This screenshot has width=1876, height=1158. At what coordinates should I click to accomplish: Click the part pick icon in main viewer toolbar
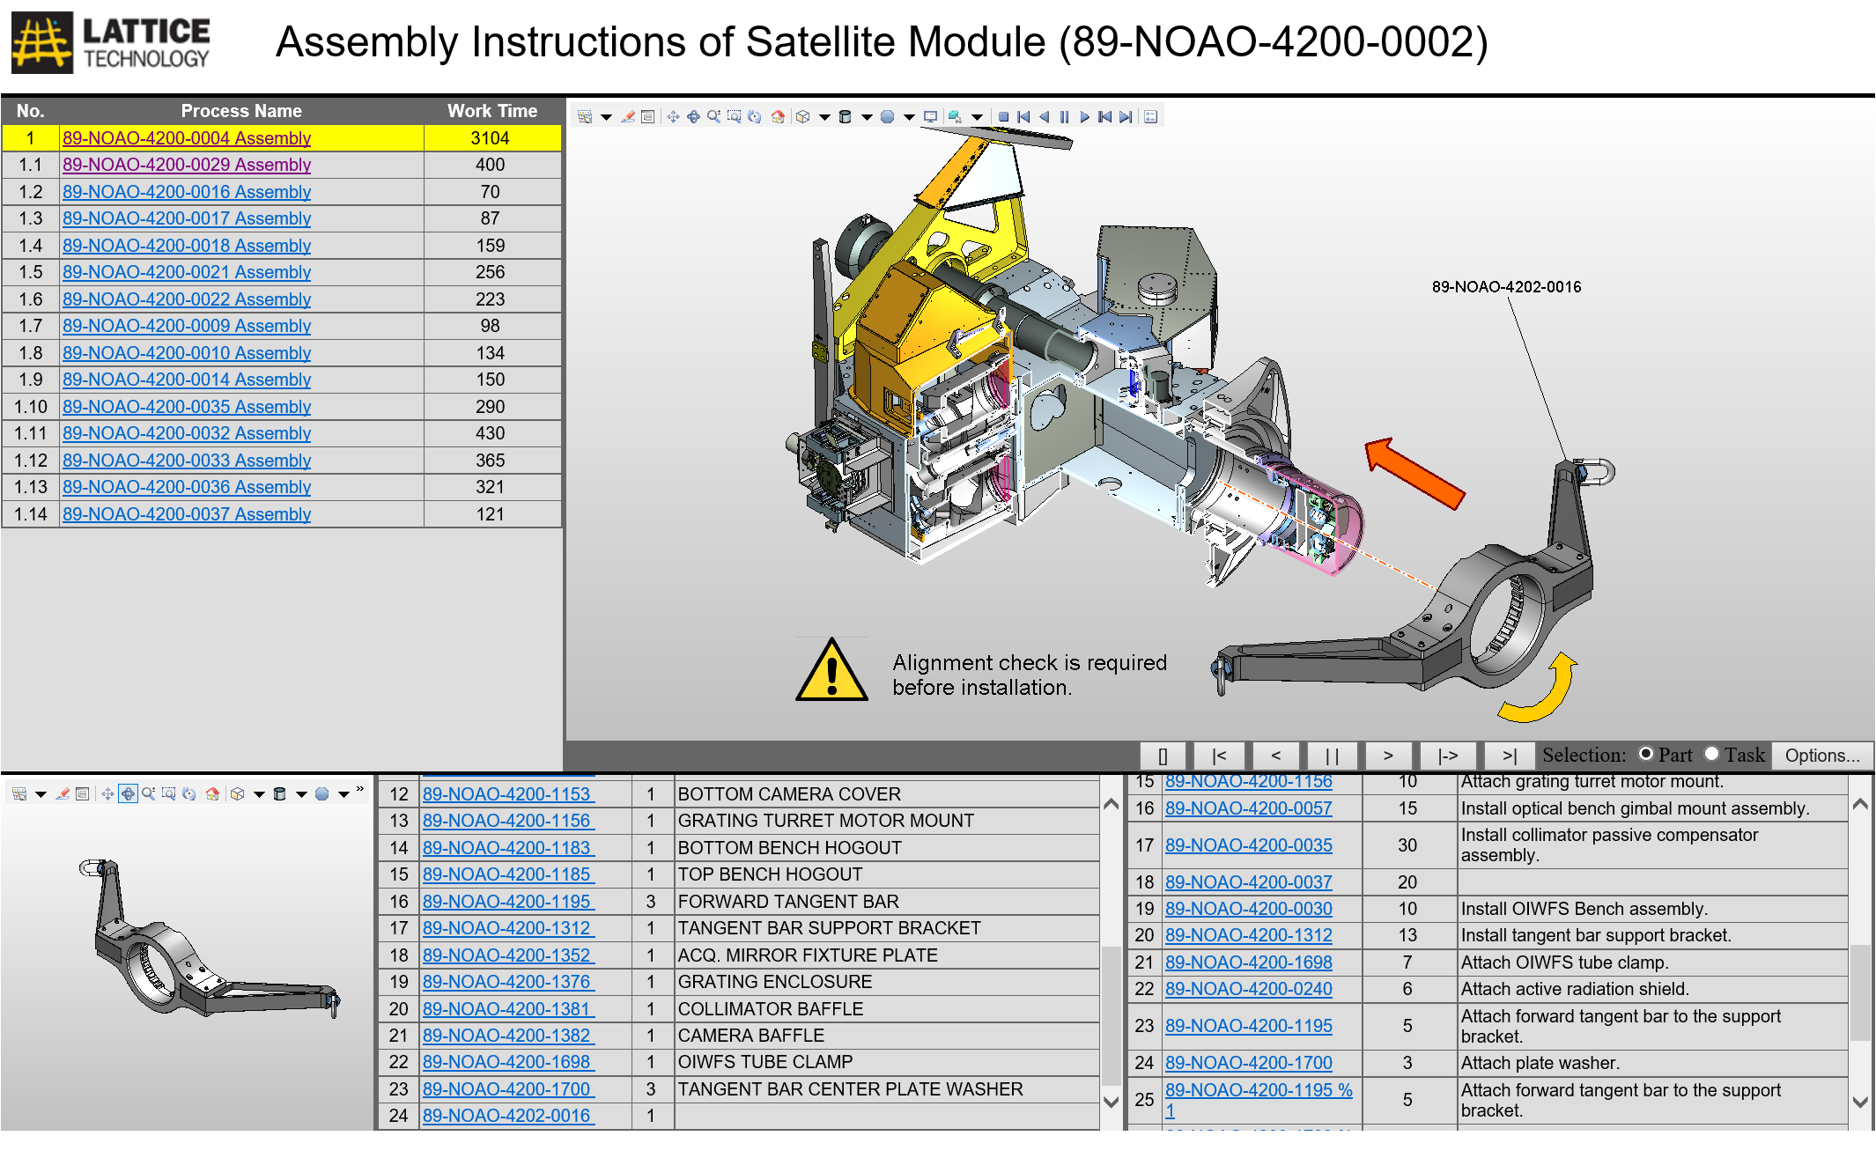click(955, 116)
